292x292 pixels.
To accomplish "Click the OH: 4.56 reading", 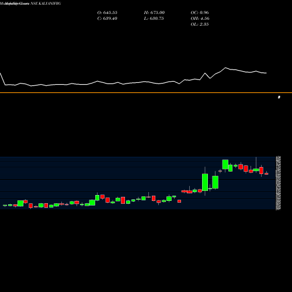I will (x=200, y=19).
